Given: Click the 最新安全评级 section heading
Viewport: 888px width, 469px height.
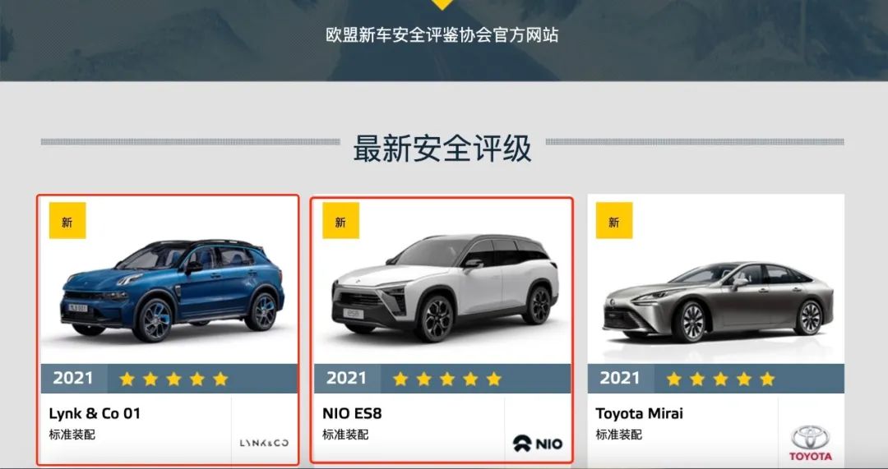Looking at the screenshot, I should pyautogui.click(x=442, y=149).
